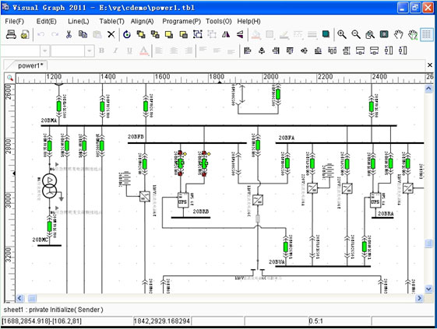
Task: Click the flip horizontal icon
Action: click(226, 34)
